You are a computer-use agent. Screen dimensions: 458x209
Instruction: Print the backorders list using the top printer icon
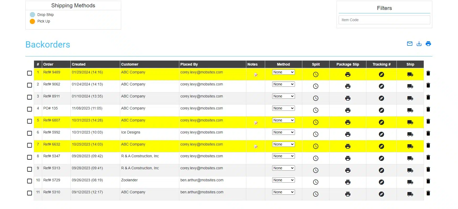coord(428,44)
